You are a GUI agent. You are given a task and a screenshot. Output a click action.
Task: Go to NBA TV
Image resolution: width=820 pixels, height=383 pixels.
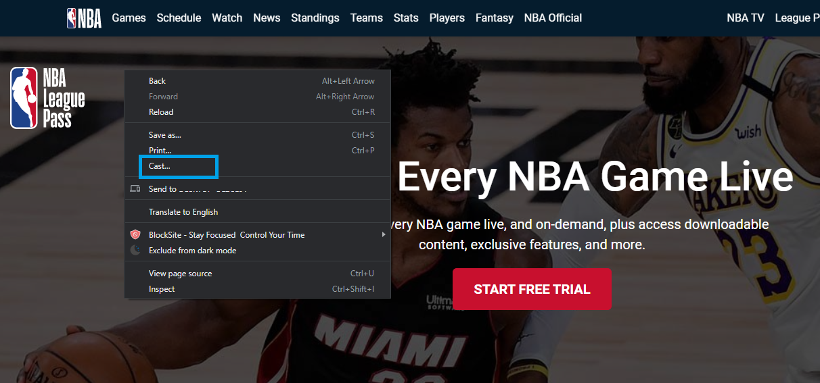746,18
